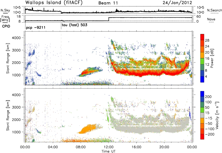Click the "60" Nave axis tick
Image resolution: width=222 pixels, height=153 pixels.
point(198,17)
